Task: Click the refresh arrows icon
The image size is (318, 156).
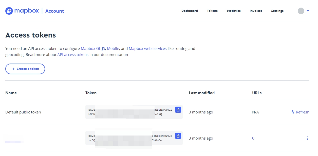Action: tap(293, 112)
